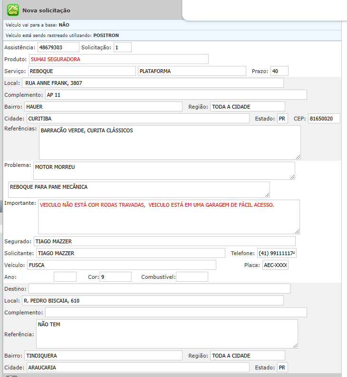Focus the Solicitação number field
This screenshot has height=377, width=347.
pyautogui.click(x=122, y=47)
